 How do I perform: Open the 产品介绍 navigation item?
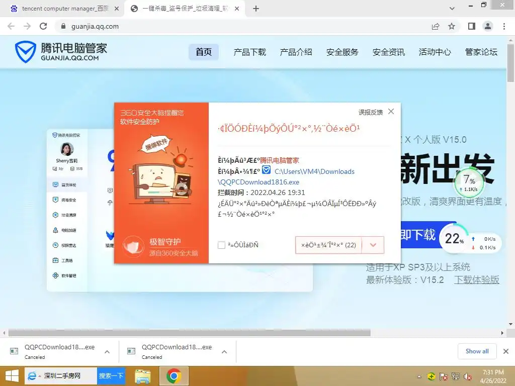tap(296, 52)
